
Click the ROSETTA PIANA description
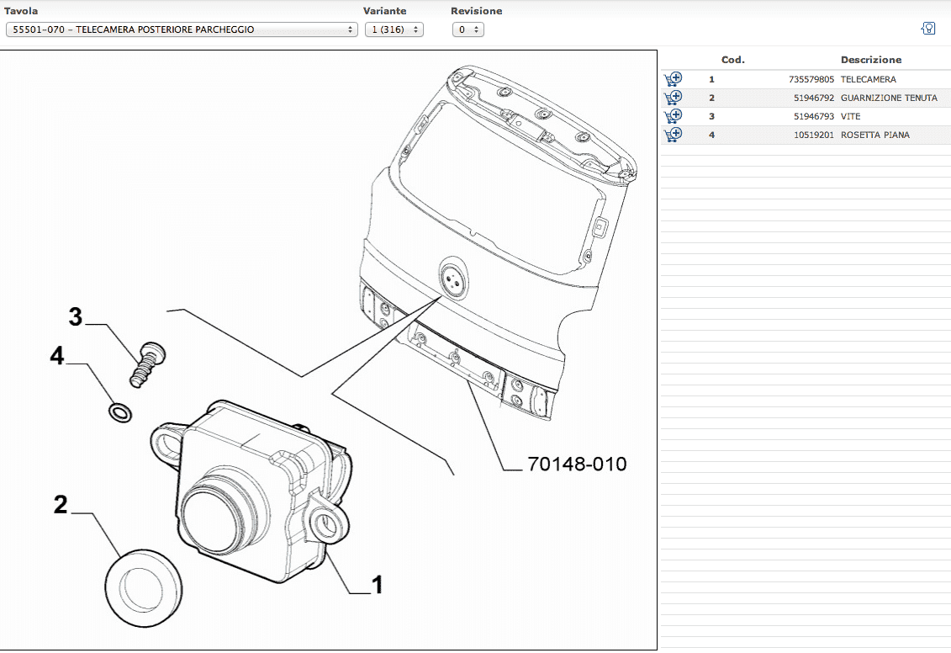(x=874, y=135)
